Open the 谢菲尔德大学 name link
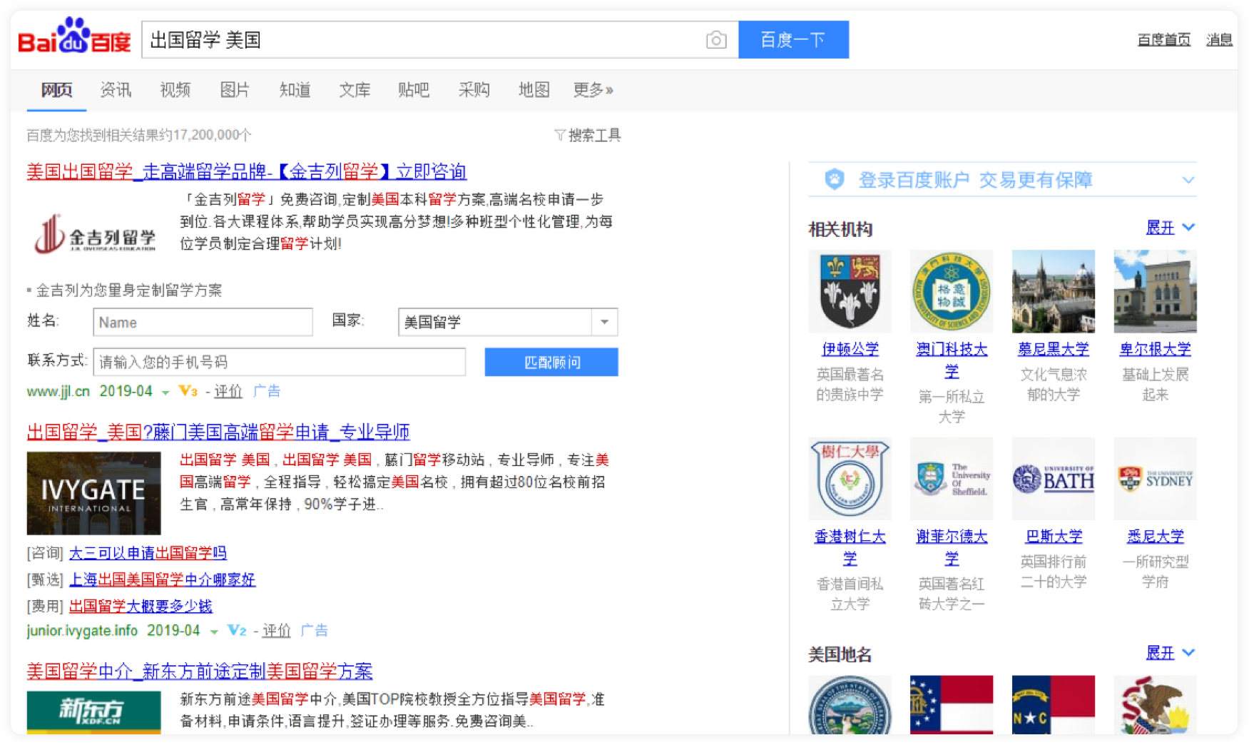This screenshot has height=745, width=1249. click(x=952, y=547)
